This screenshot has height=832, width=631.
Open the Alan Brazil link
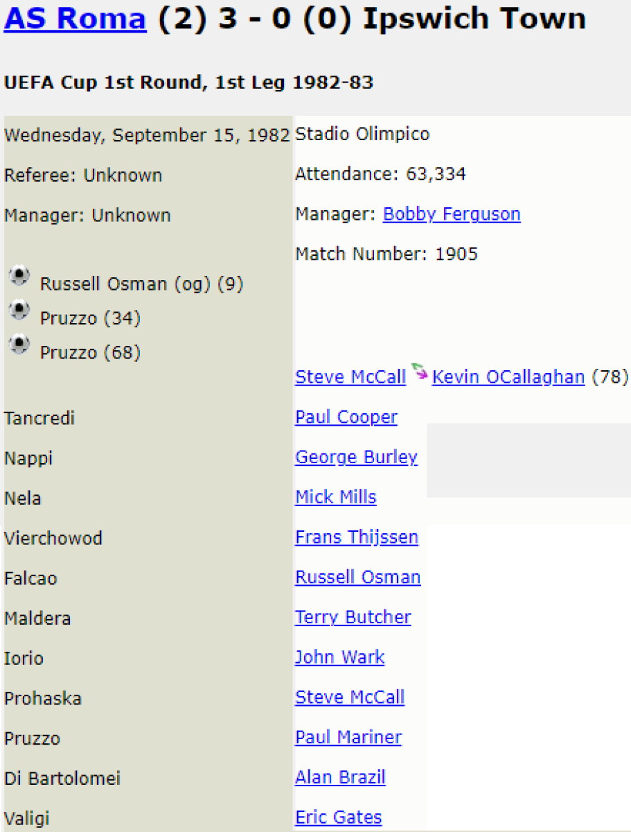[x=340, y=778]
